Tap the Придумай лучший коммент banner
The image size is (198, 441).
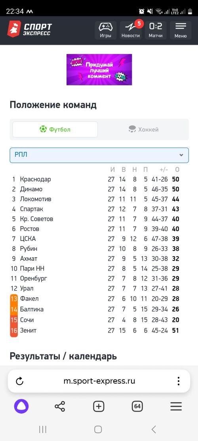point(99,69)
